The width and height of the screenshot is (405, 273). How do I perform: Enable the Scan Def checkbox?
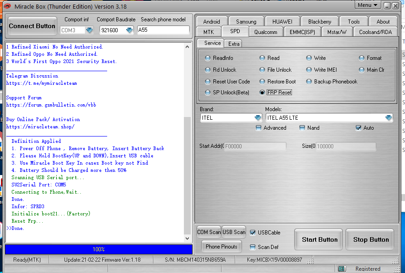tap(252, 247)
